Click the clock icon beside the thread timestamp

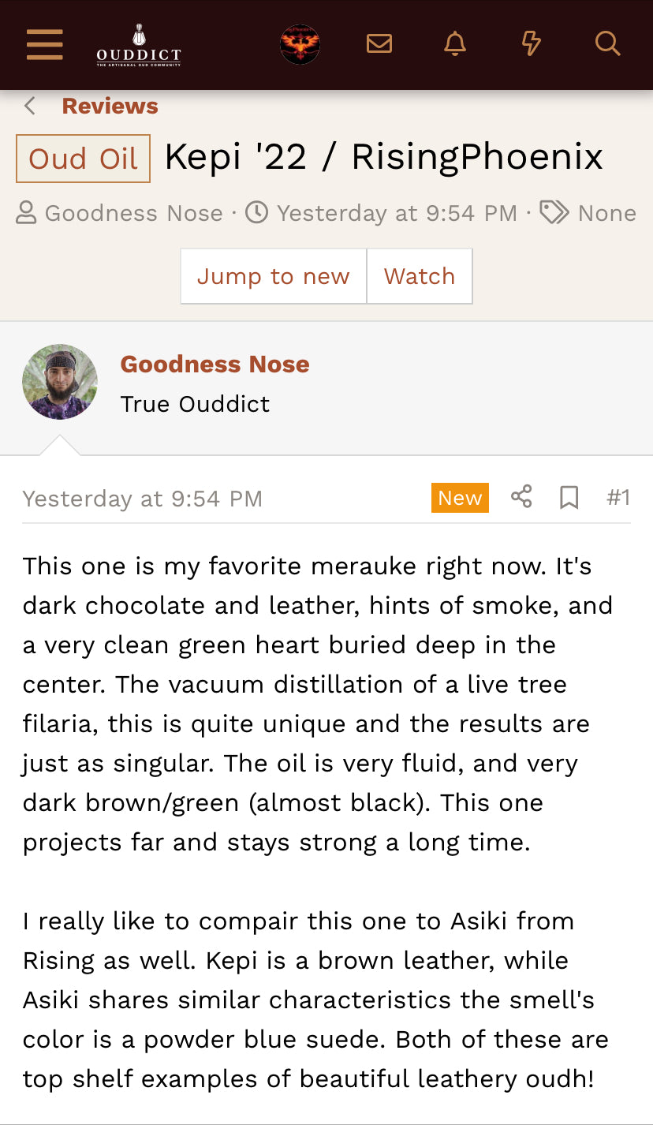click(256, 212)
